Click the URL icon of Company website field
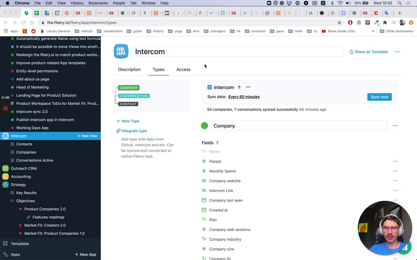 (204, 181)
